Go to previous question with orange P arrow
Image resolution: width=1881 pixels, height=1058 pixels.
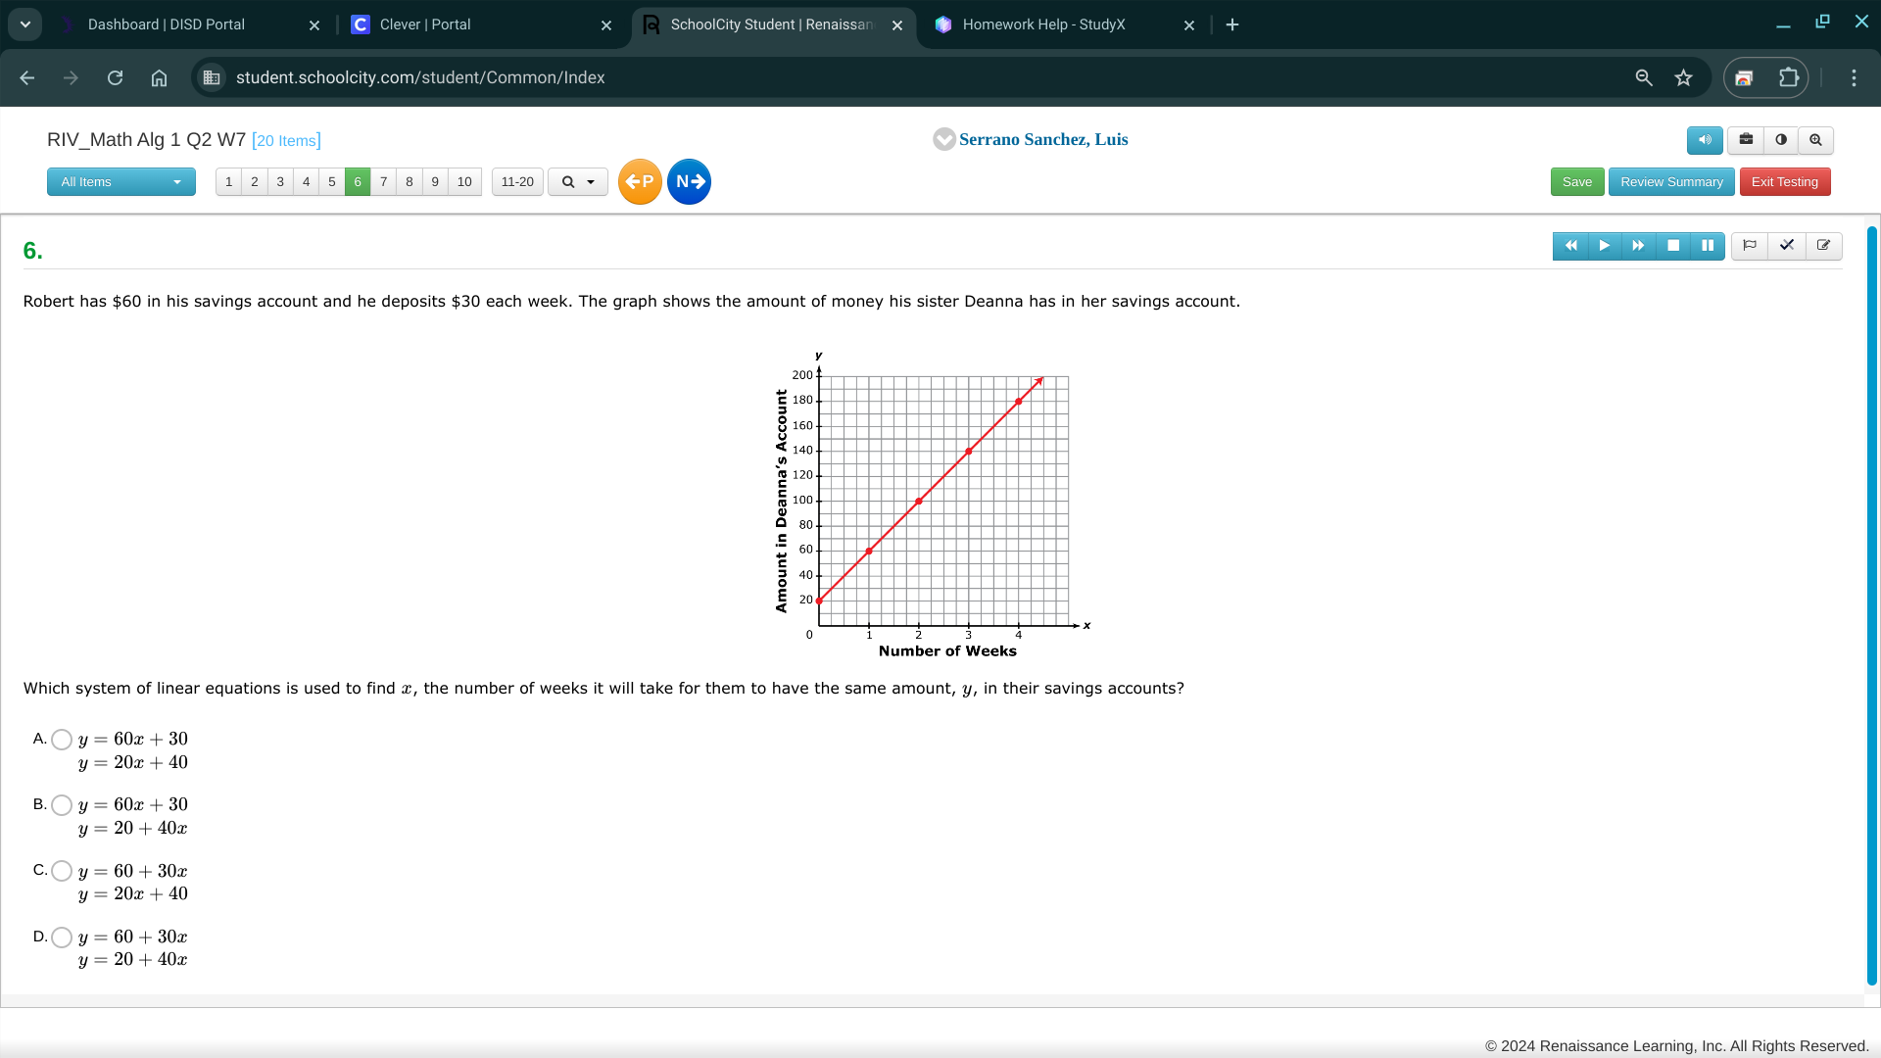coord(640,182)
